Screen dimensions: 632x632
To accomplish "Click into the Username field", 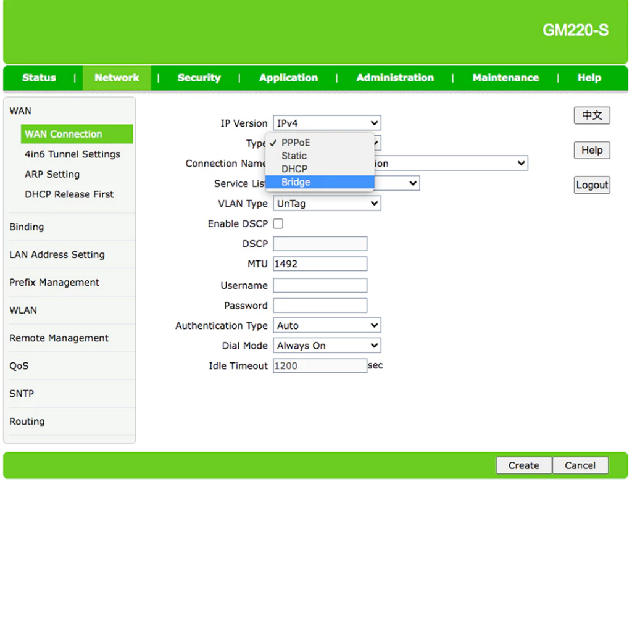I will click(320, 286).
